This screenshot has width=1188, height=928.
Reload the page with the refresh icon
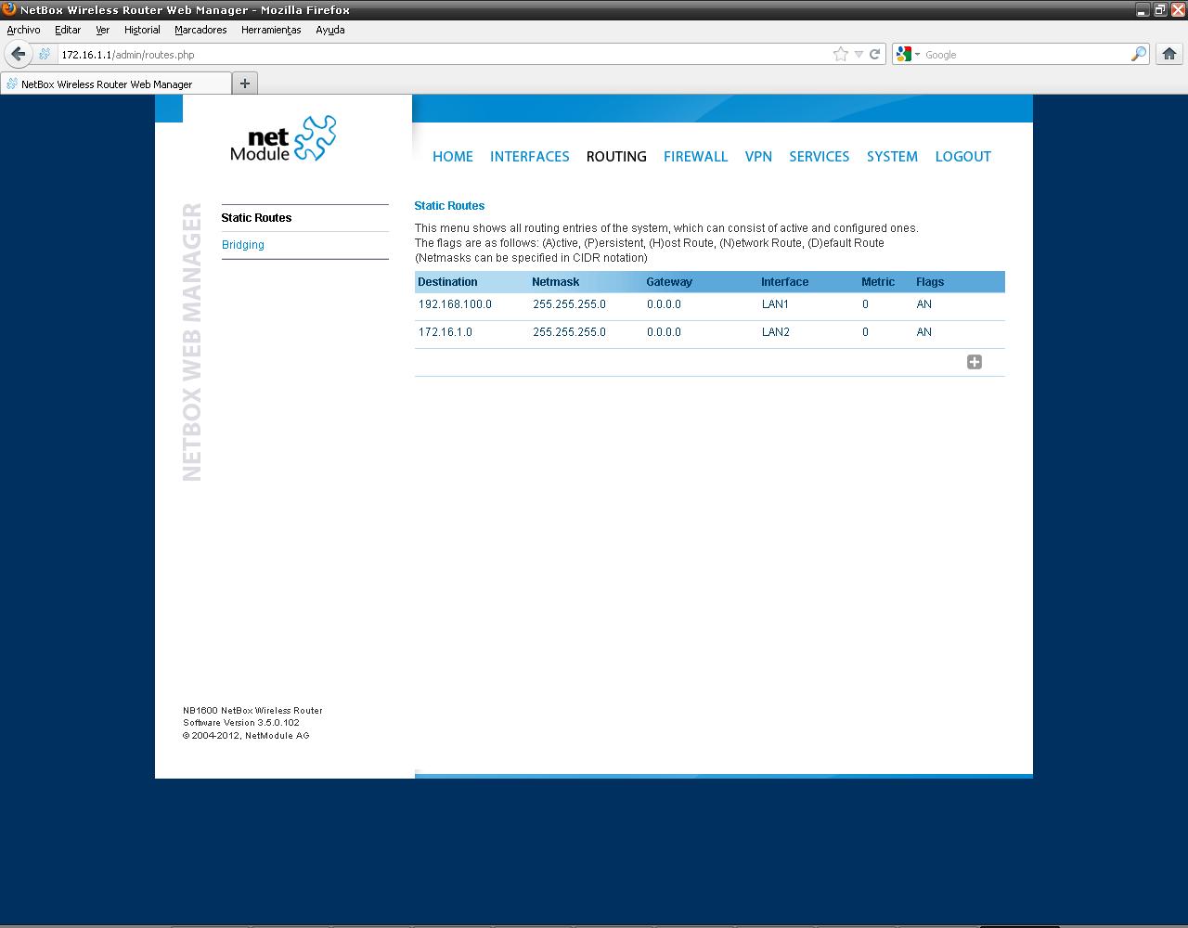point(874,54)
